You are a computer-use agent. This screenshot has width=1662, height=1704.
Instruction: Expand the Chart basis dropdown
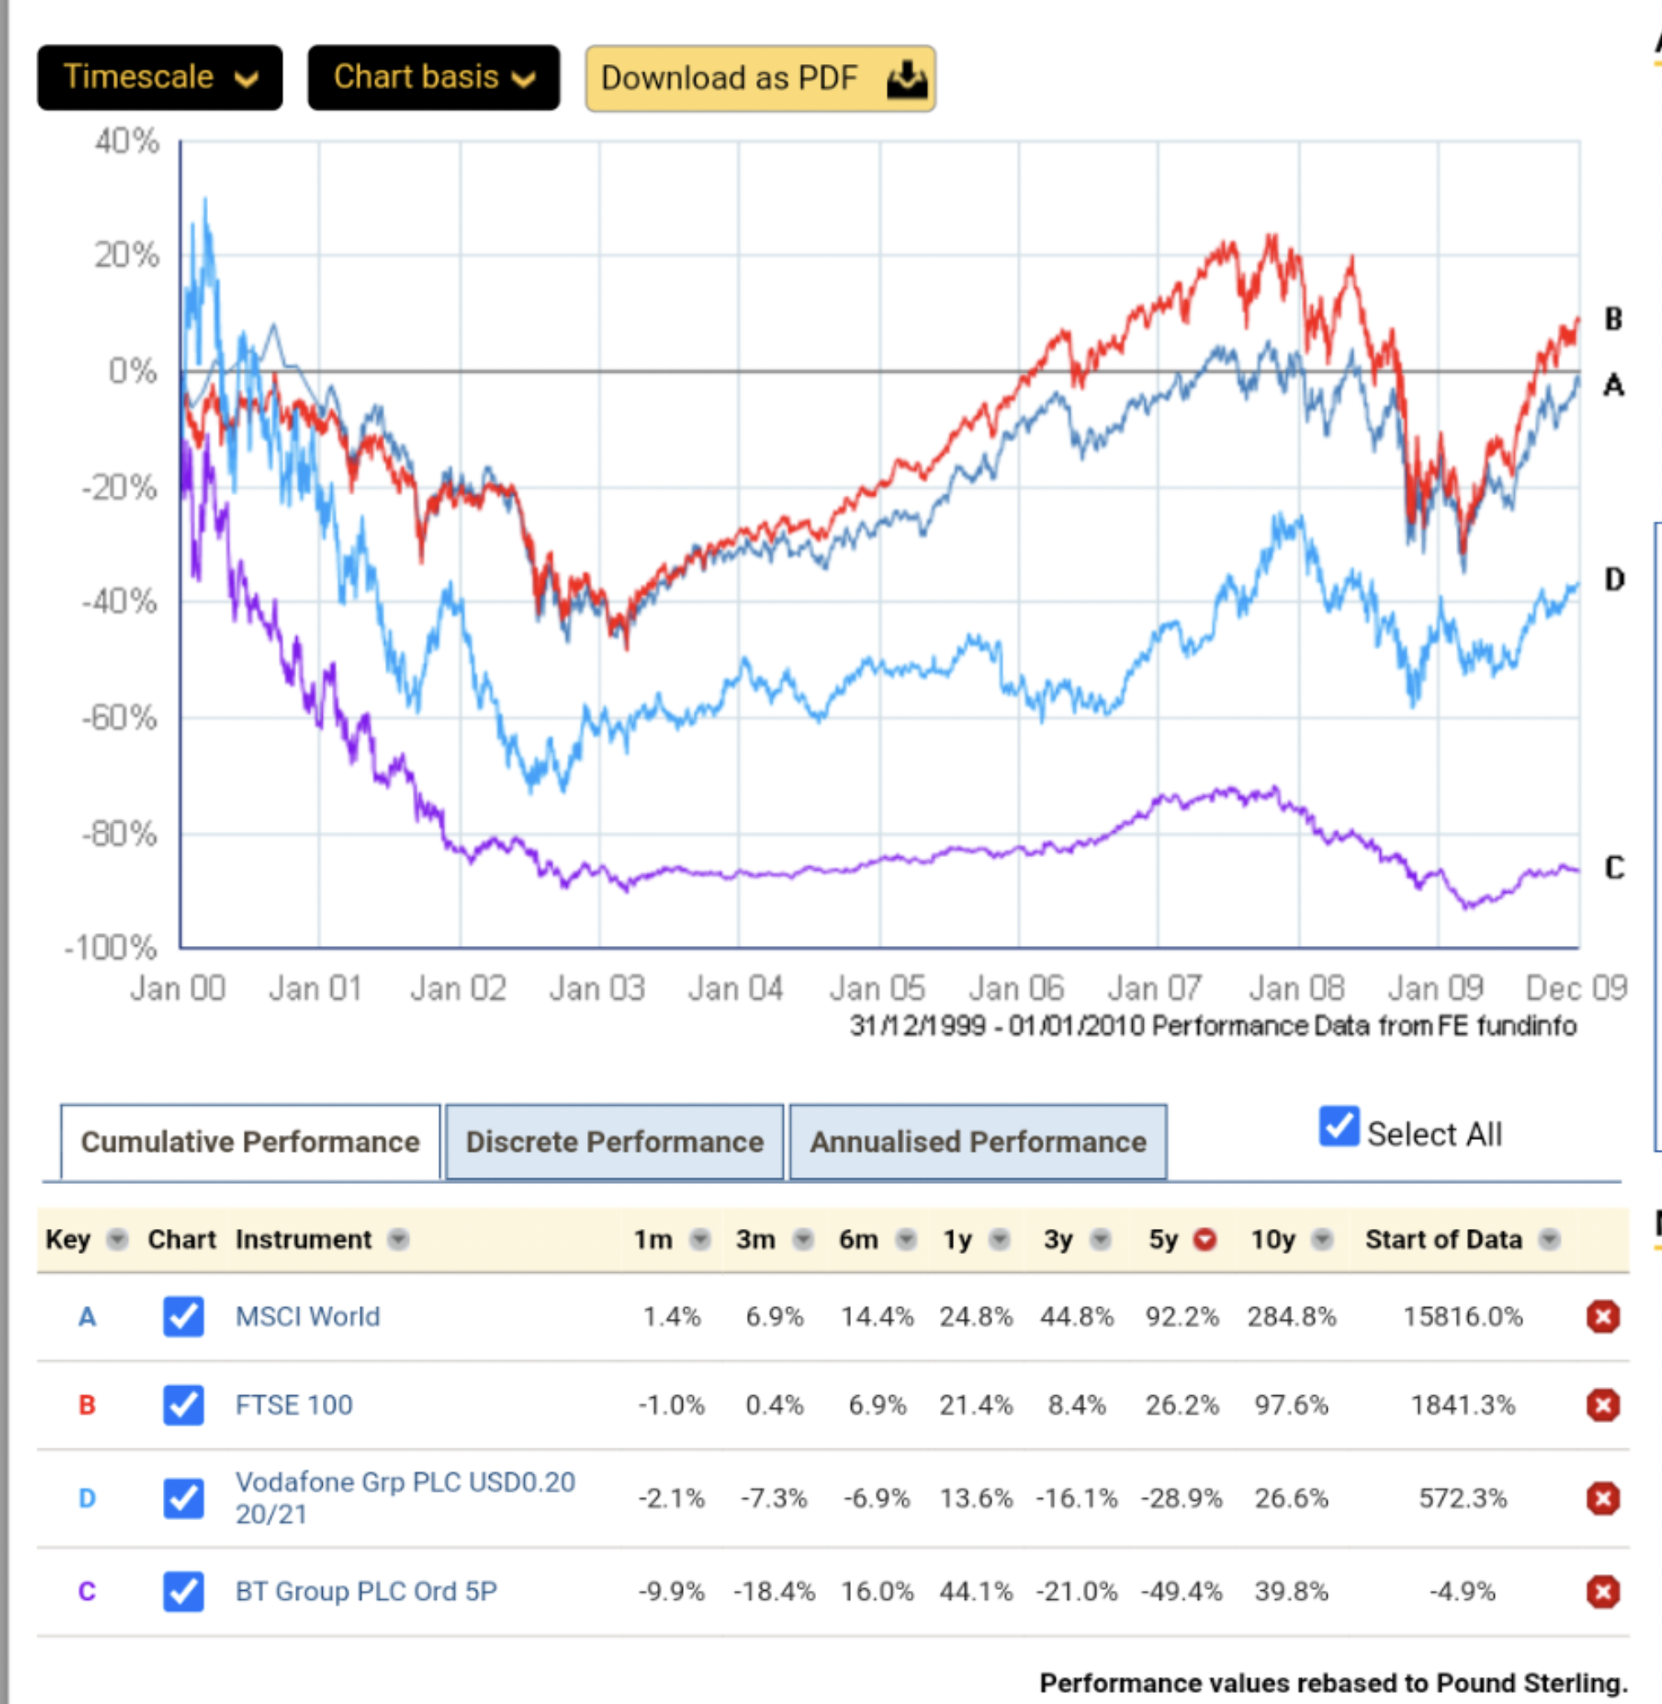(x=434, y=77)
